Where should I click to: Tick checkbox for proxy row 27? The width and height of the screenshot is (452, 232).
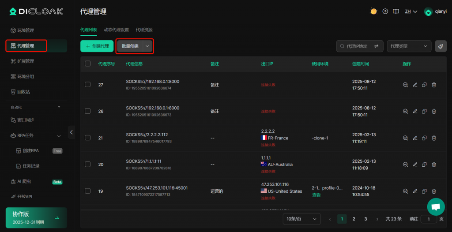tap(88, 84)
